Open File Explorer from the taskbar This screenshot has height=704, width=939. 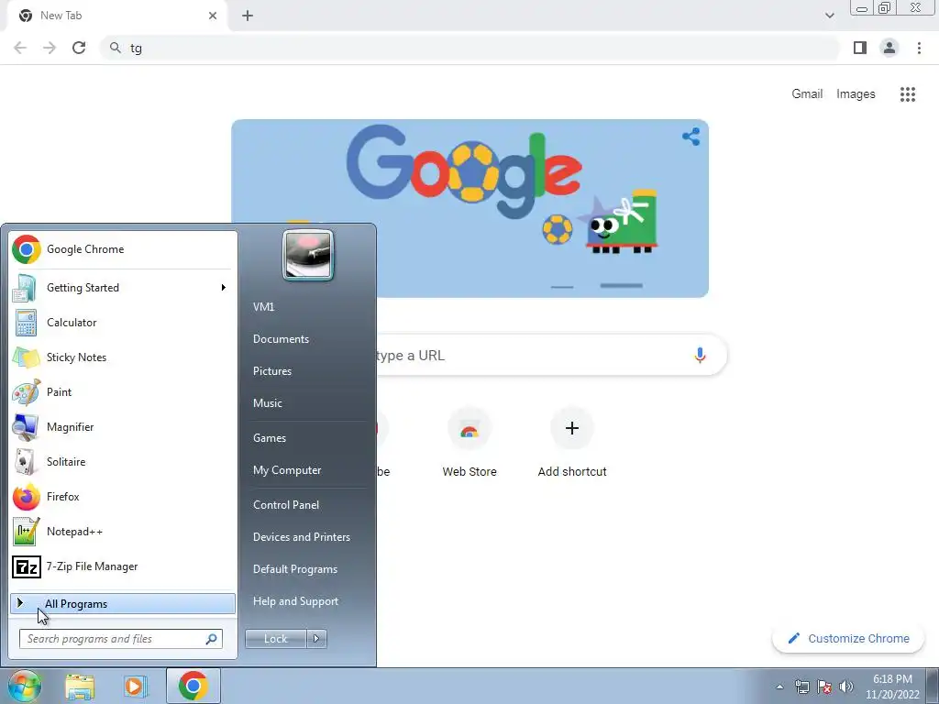pos(80,687)
